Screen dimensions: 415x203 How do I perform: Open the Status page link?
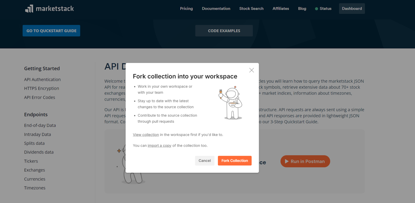[x=326, y=9]
